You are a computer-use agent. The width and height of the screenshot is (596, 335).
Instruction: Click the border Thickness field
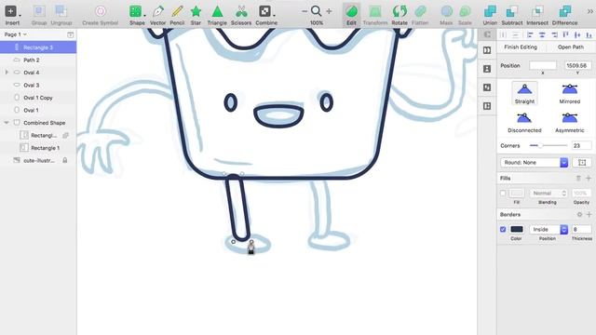(581, 230)
